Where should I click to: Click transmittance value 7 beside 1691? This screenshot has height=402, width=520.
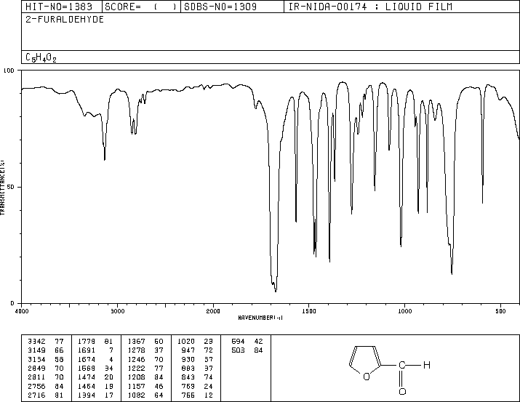(111, 350)
